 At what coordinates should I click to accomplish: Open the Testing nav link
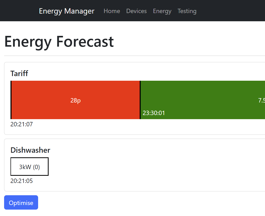coord(187,11)
